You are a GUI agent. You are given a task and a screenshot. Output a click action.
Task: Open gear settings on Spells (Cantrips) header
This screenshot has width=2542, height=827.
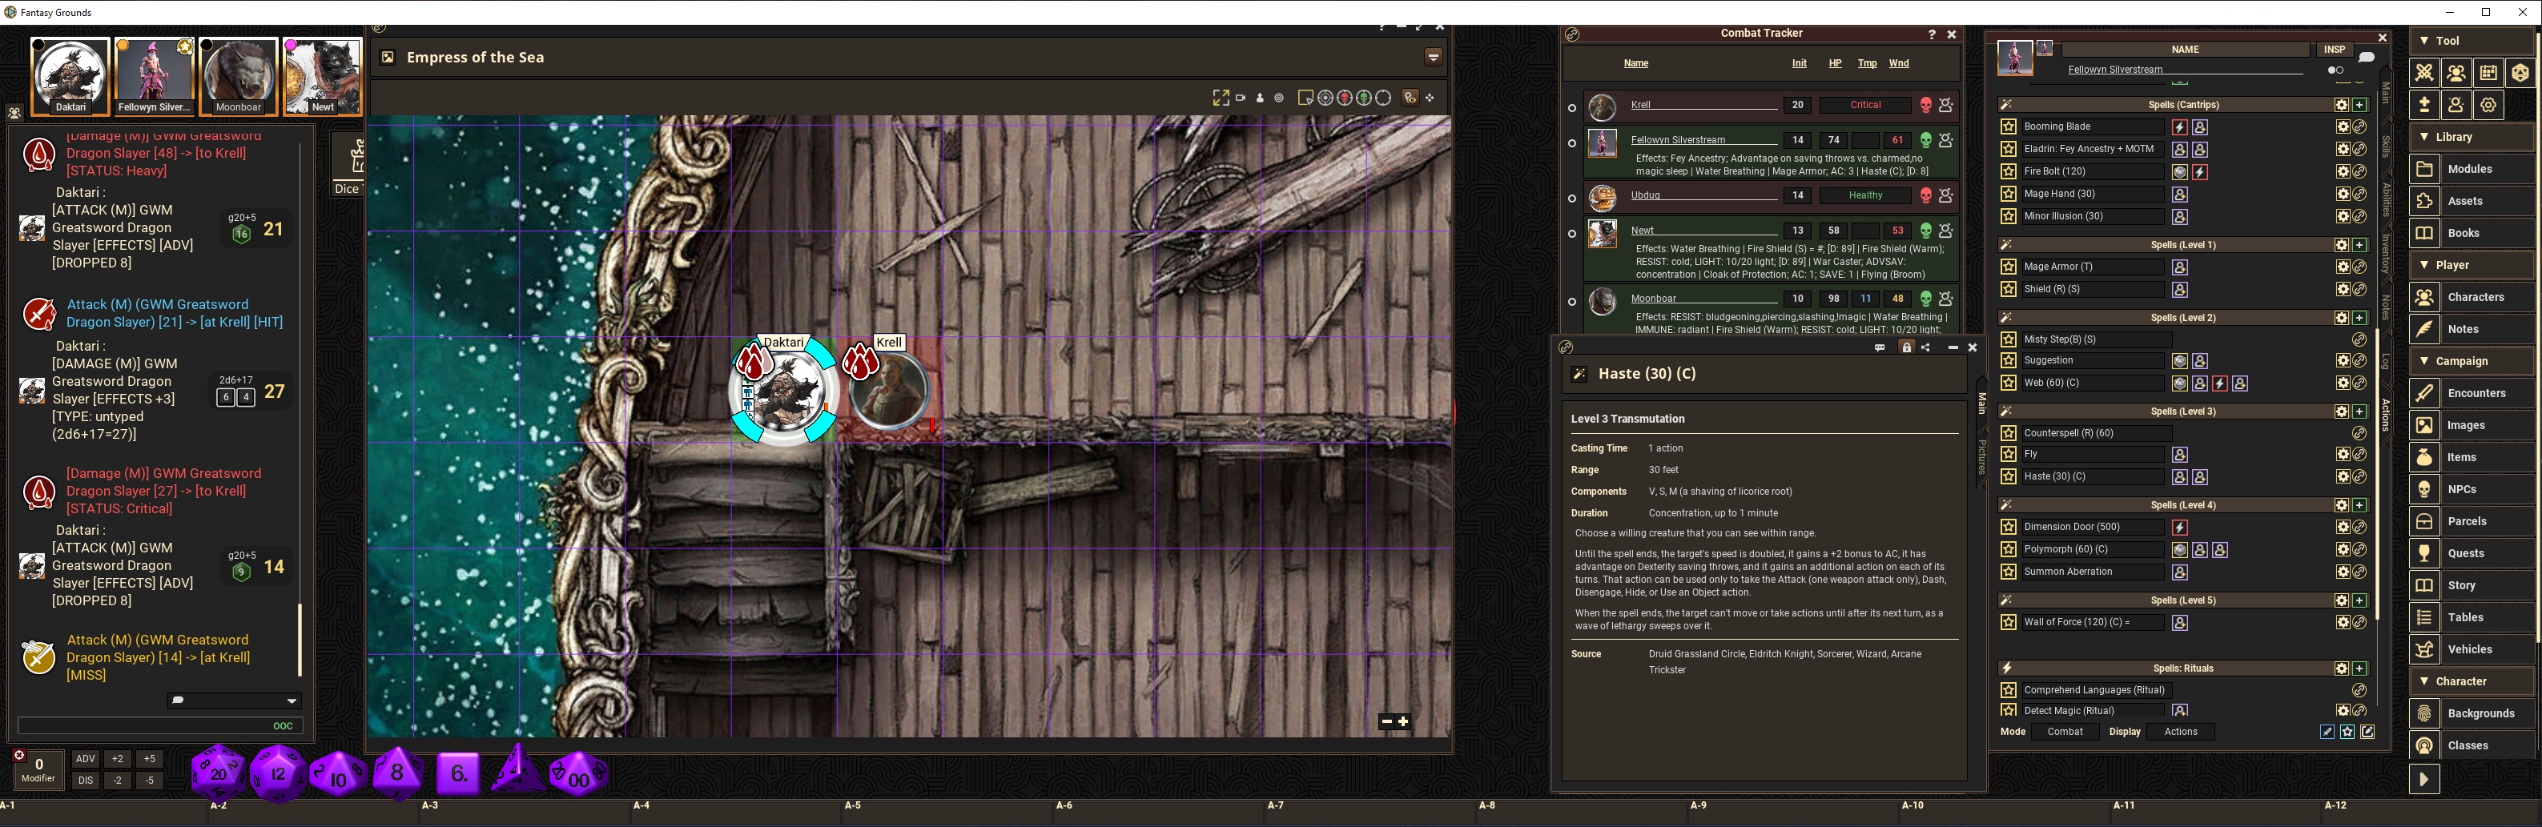tap(2342, 105)
